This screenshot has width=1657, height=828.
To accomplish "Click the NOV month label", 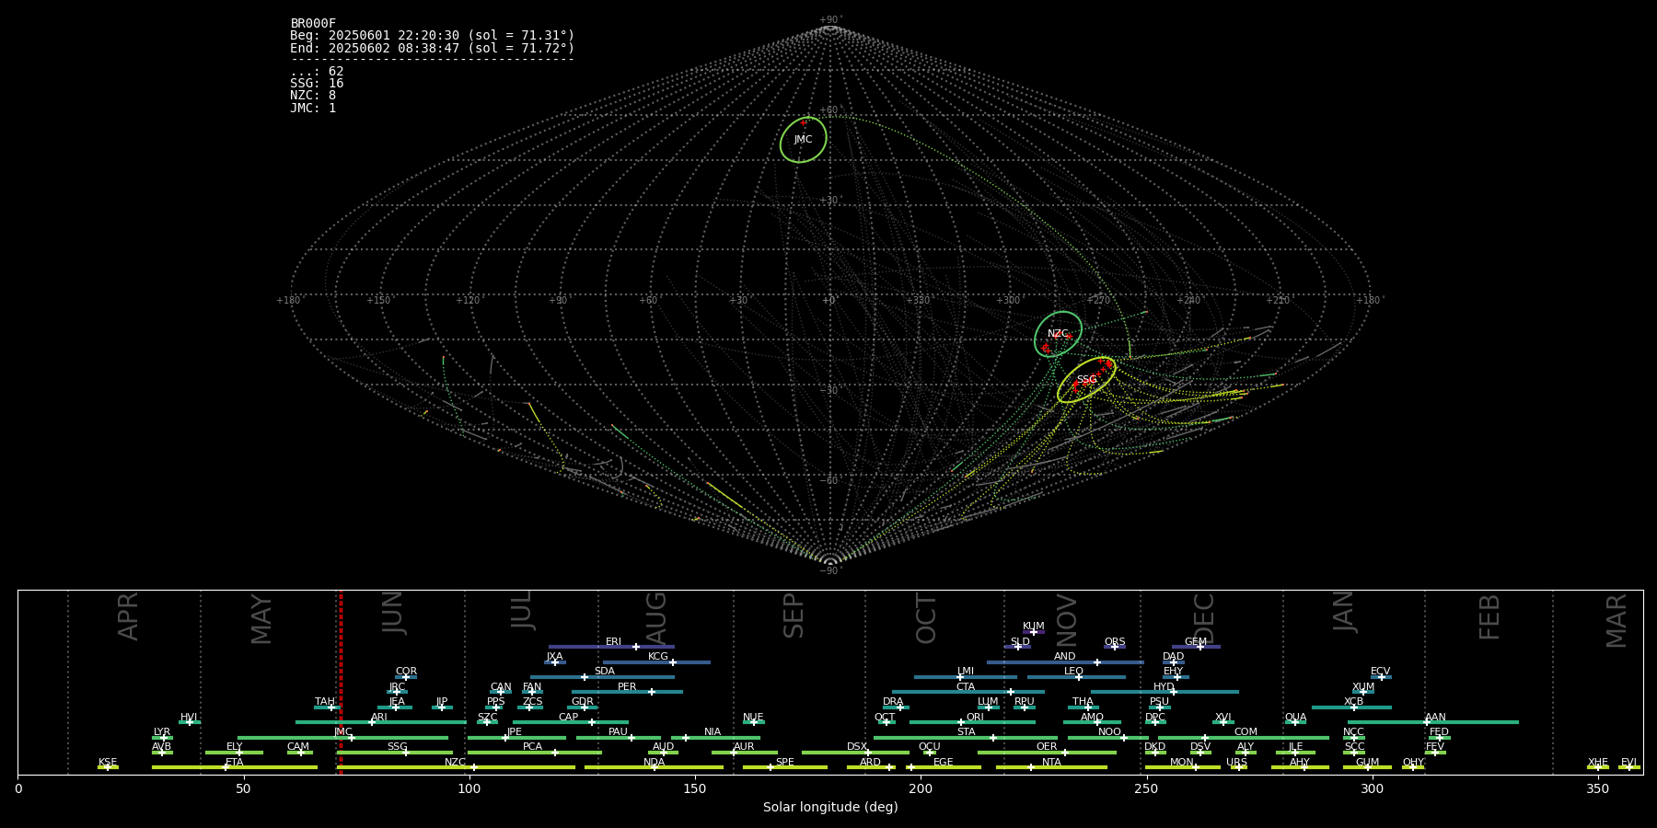I will [x=1066, y=620].
